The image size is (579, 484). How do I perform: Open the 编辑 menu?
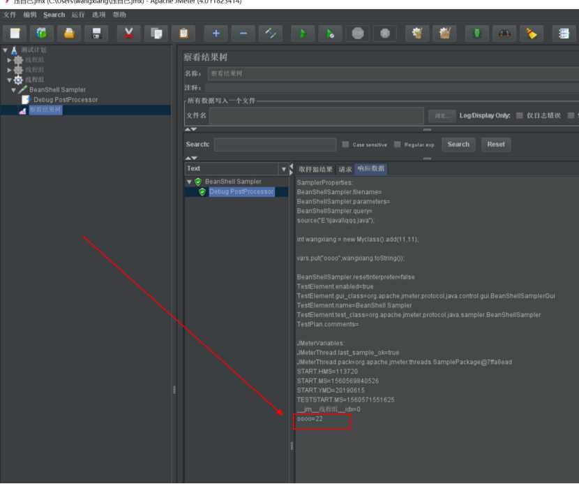coord(30,15)
